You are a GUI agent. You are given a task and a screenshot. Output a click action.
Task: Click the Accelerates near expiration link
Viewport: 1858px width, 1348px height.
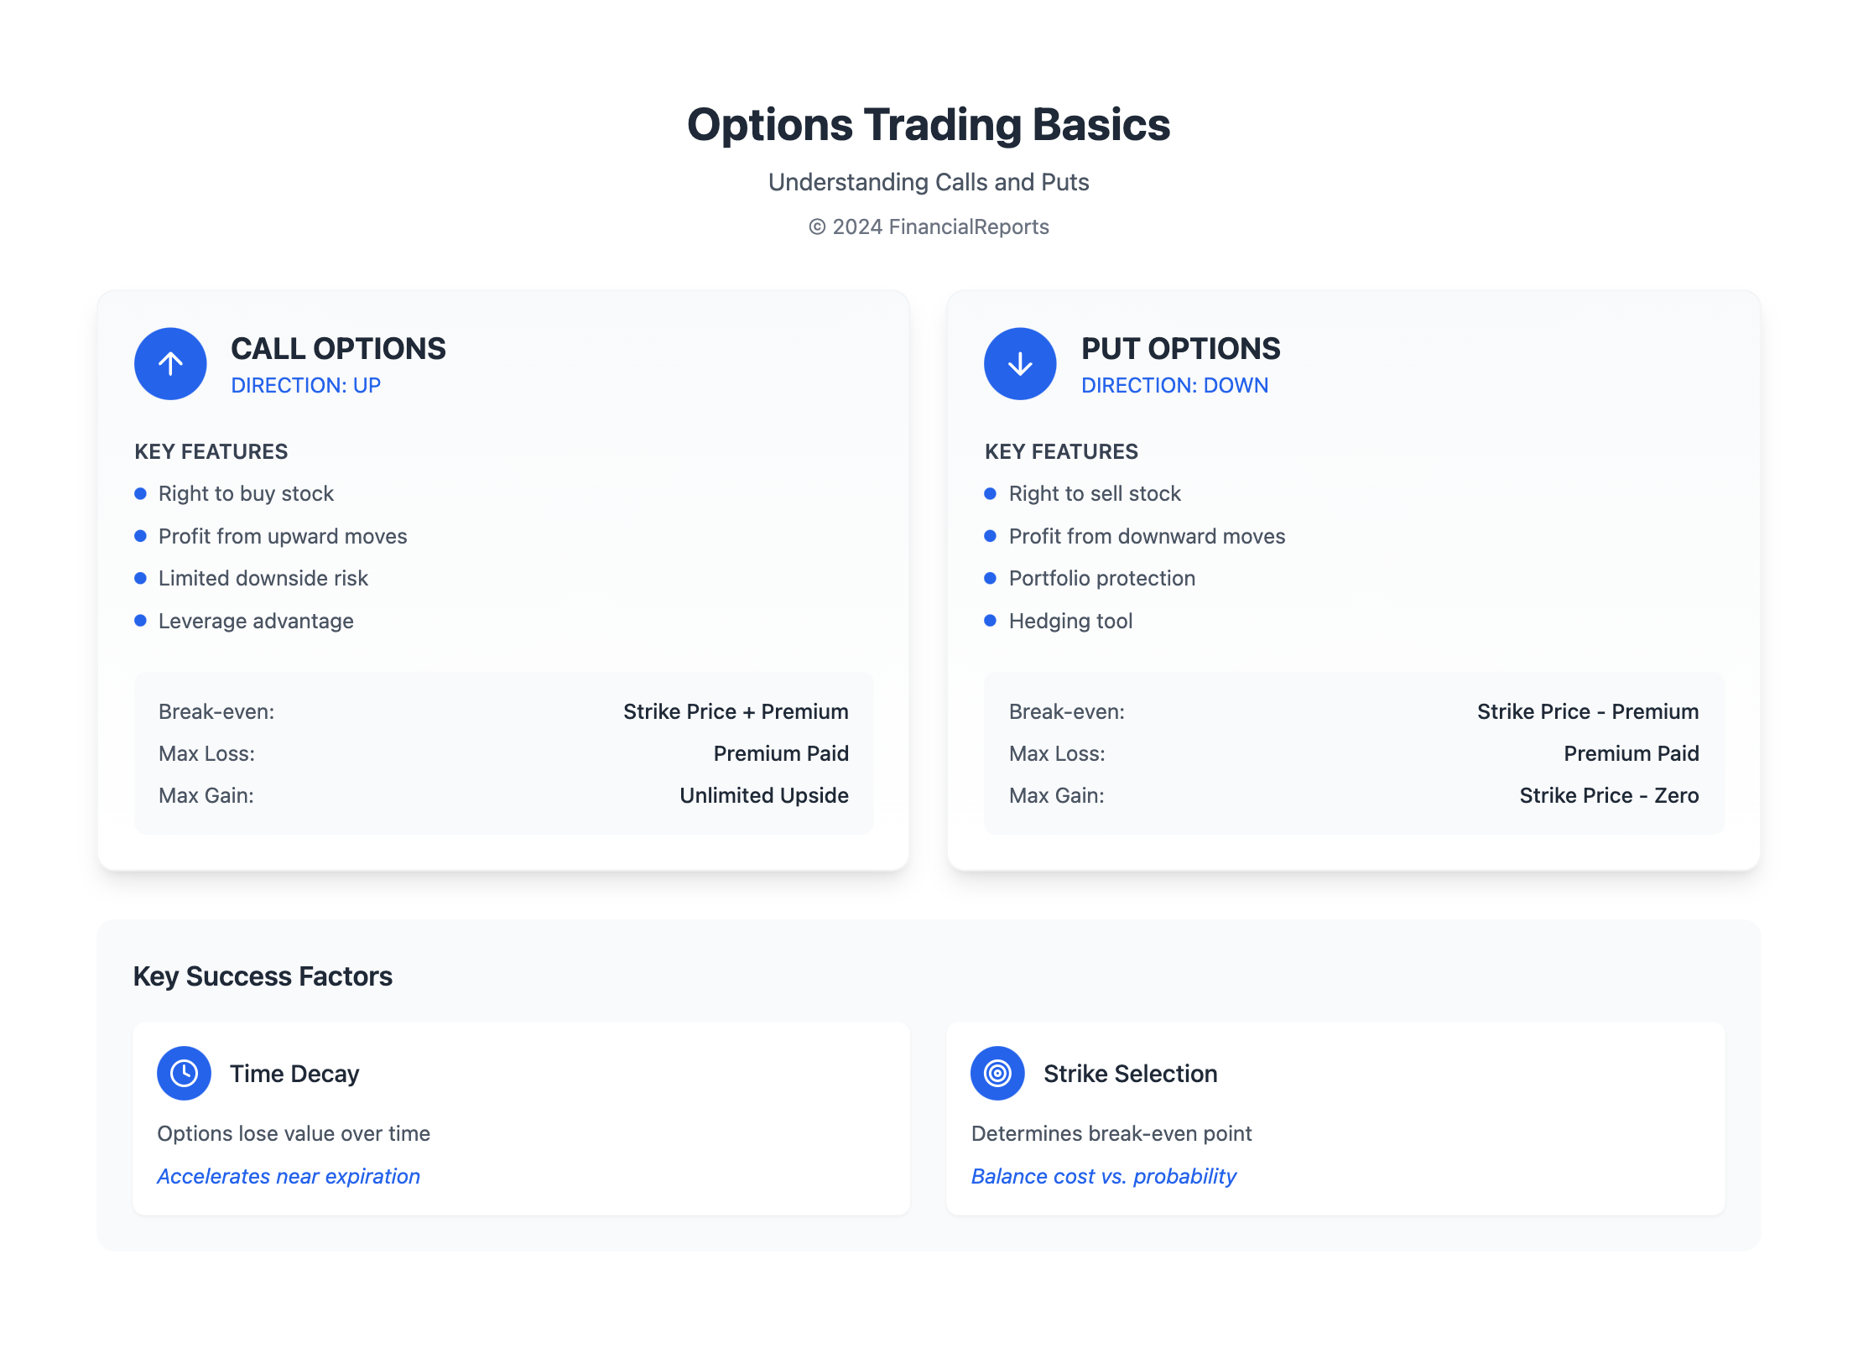pos(289,1176)
